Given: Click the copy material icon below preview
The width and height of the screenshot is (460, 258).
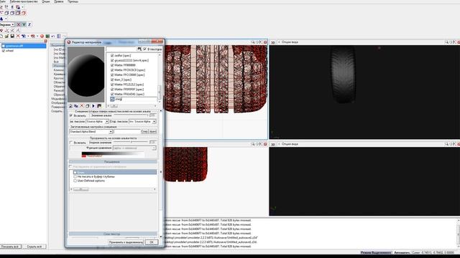Looking at the screenshot, I should click(76, 106).
